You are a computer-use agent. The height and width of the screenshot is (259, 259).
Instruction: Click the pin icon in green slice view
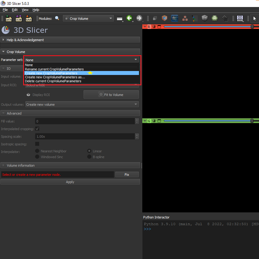[145, 121]
